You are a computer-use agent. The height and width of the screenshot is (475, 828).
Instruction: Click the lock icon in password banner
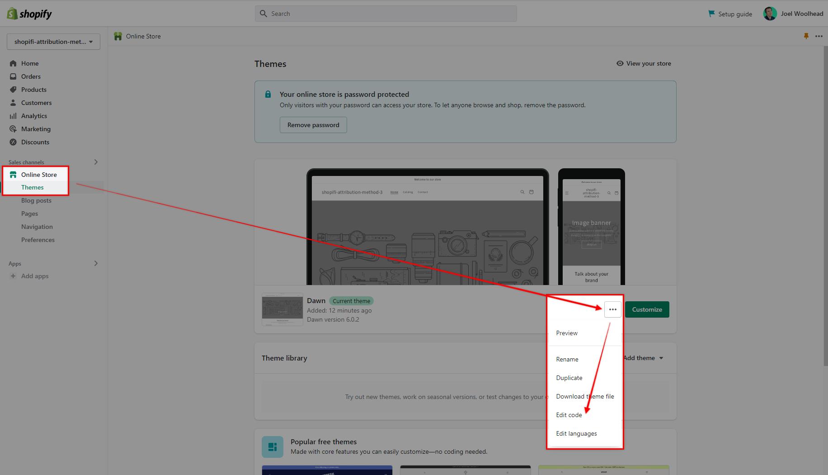pos(268,94)
